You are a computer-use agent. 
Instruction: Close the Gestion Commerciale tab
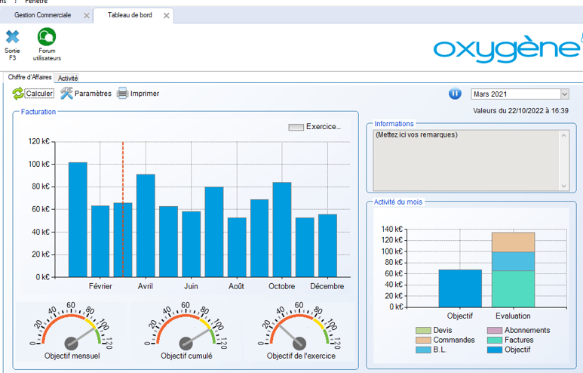click(x=86, y=16)
